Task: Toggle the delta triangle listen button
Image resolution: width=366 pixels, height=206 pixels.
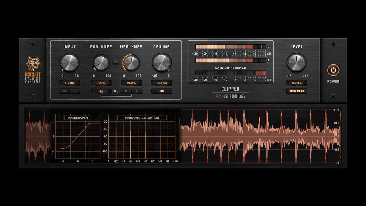Action: [x=75, y=91]
